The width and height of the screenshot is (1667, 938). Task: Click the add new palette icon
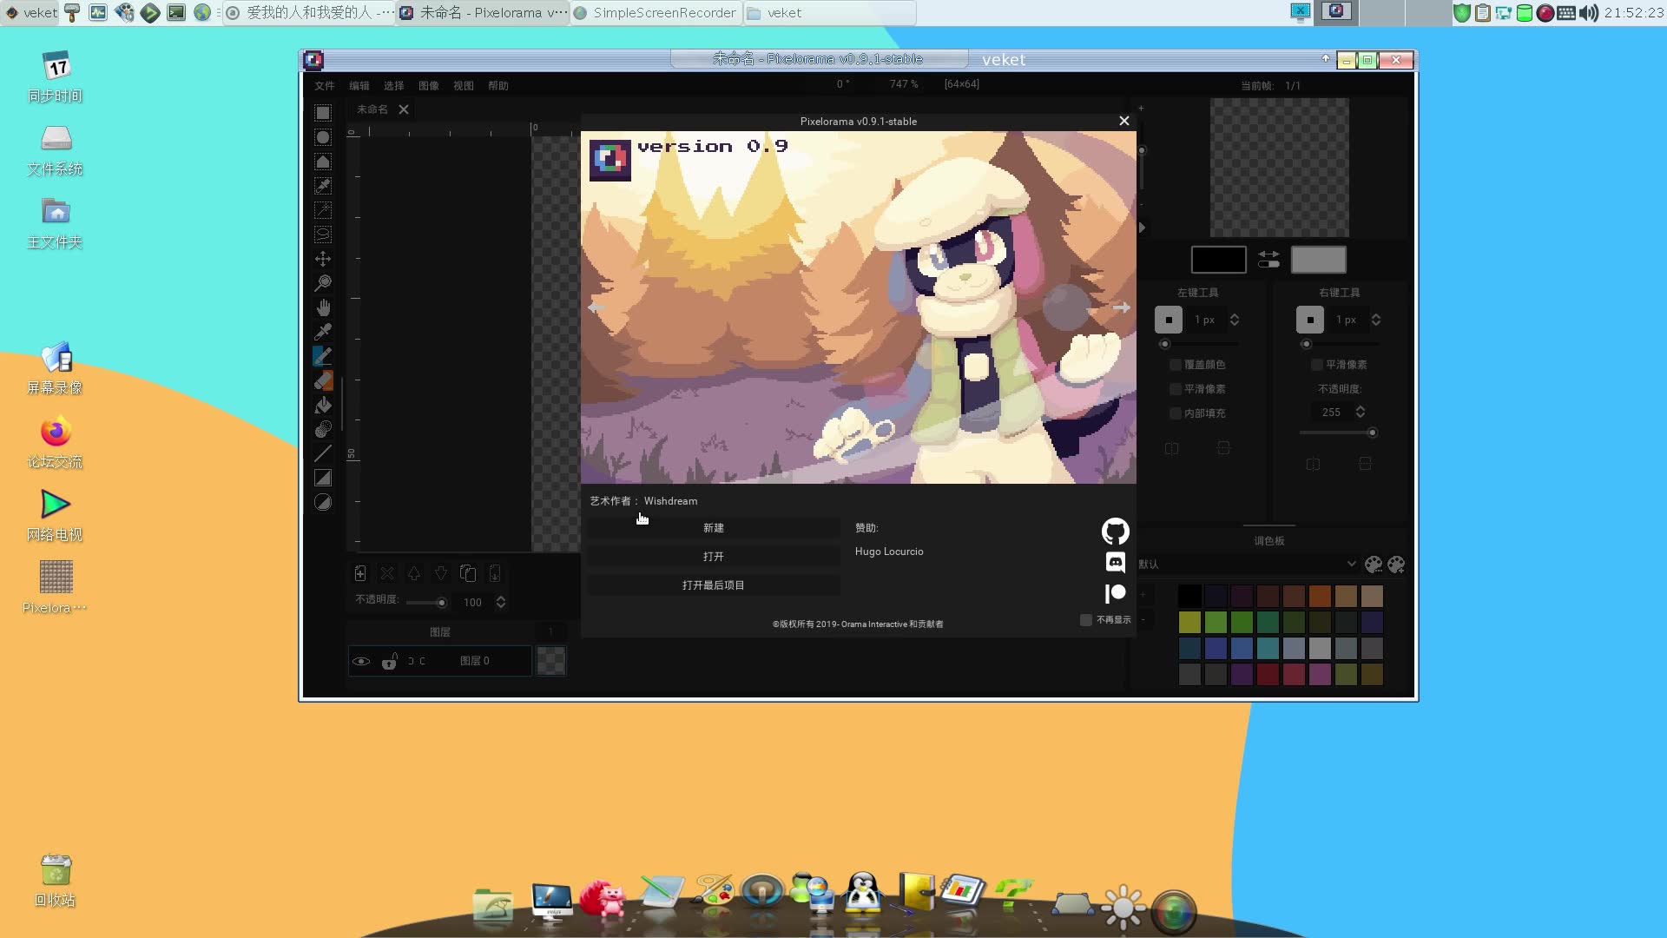[1396, 565]
